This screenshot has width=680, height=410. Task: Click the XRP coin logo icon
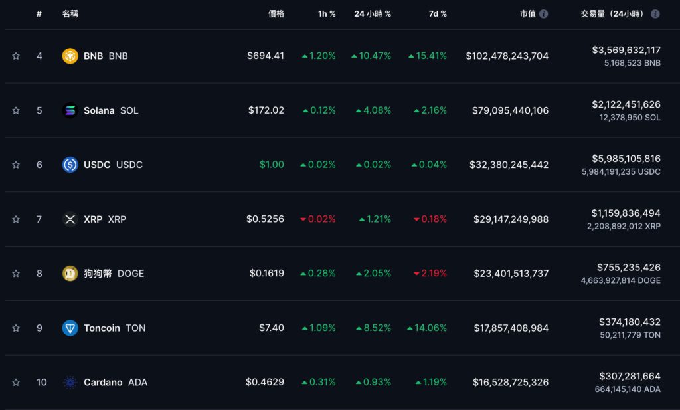tap(70, 219)
